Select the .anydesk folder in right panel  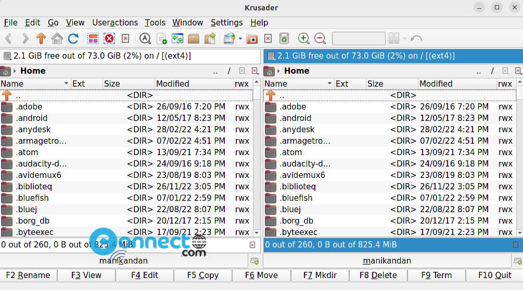pyautogui.click(x=390, y=130)
